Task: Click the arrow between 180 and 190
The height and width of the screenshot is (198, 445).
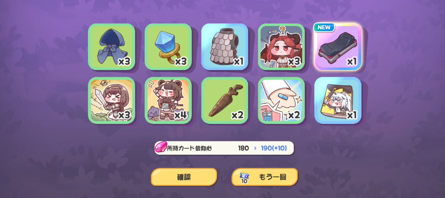Action: pos(255,148)
